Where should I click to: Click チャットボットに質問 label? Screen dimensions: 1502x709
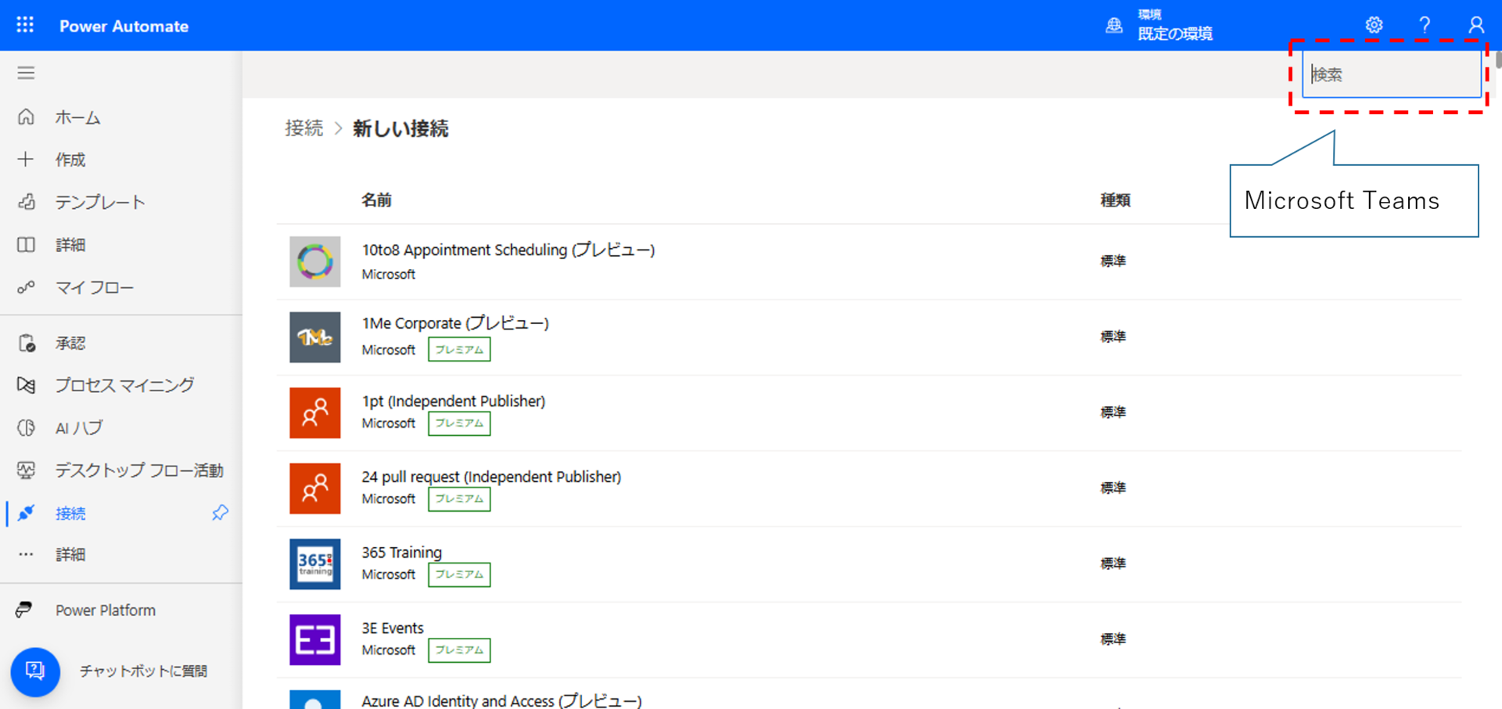click(143, 671)
